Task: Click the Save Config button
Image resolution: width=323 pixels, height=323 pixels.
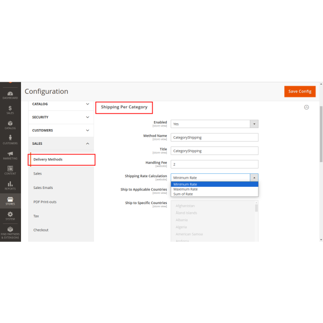Action: (x=300, y=92)
